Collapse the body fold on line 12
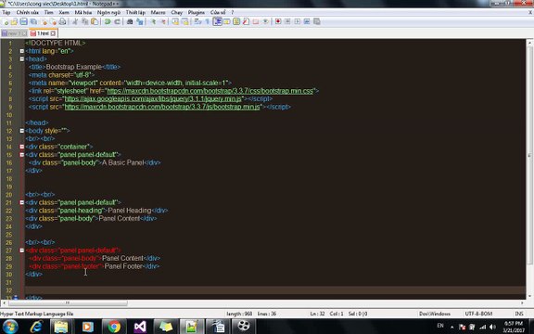 [x=22, y=131]
